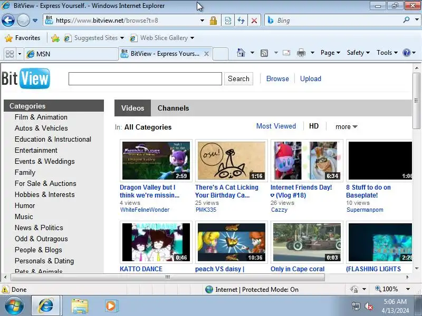This screenshot has height=316, width=422.
Task: Open the Windows Start orb
Action: coord(14,306)
